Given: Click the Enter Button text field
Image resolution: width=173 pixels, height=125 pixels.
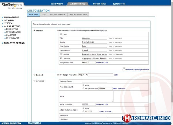Looking at the screenshot, I should 95,46.
